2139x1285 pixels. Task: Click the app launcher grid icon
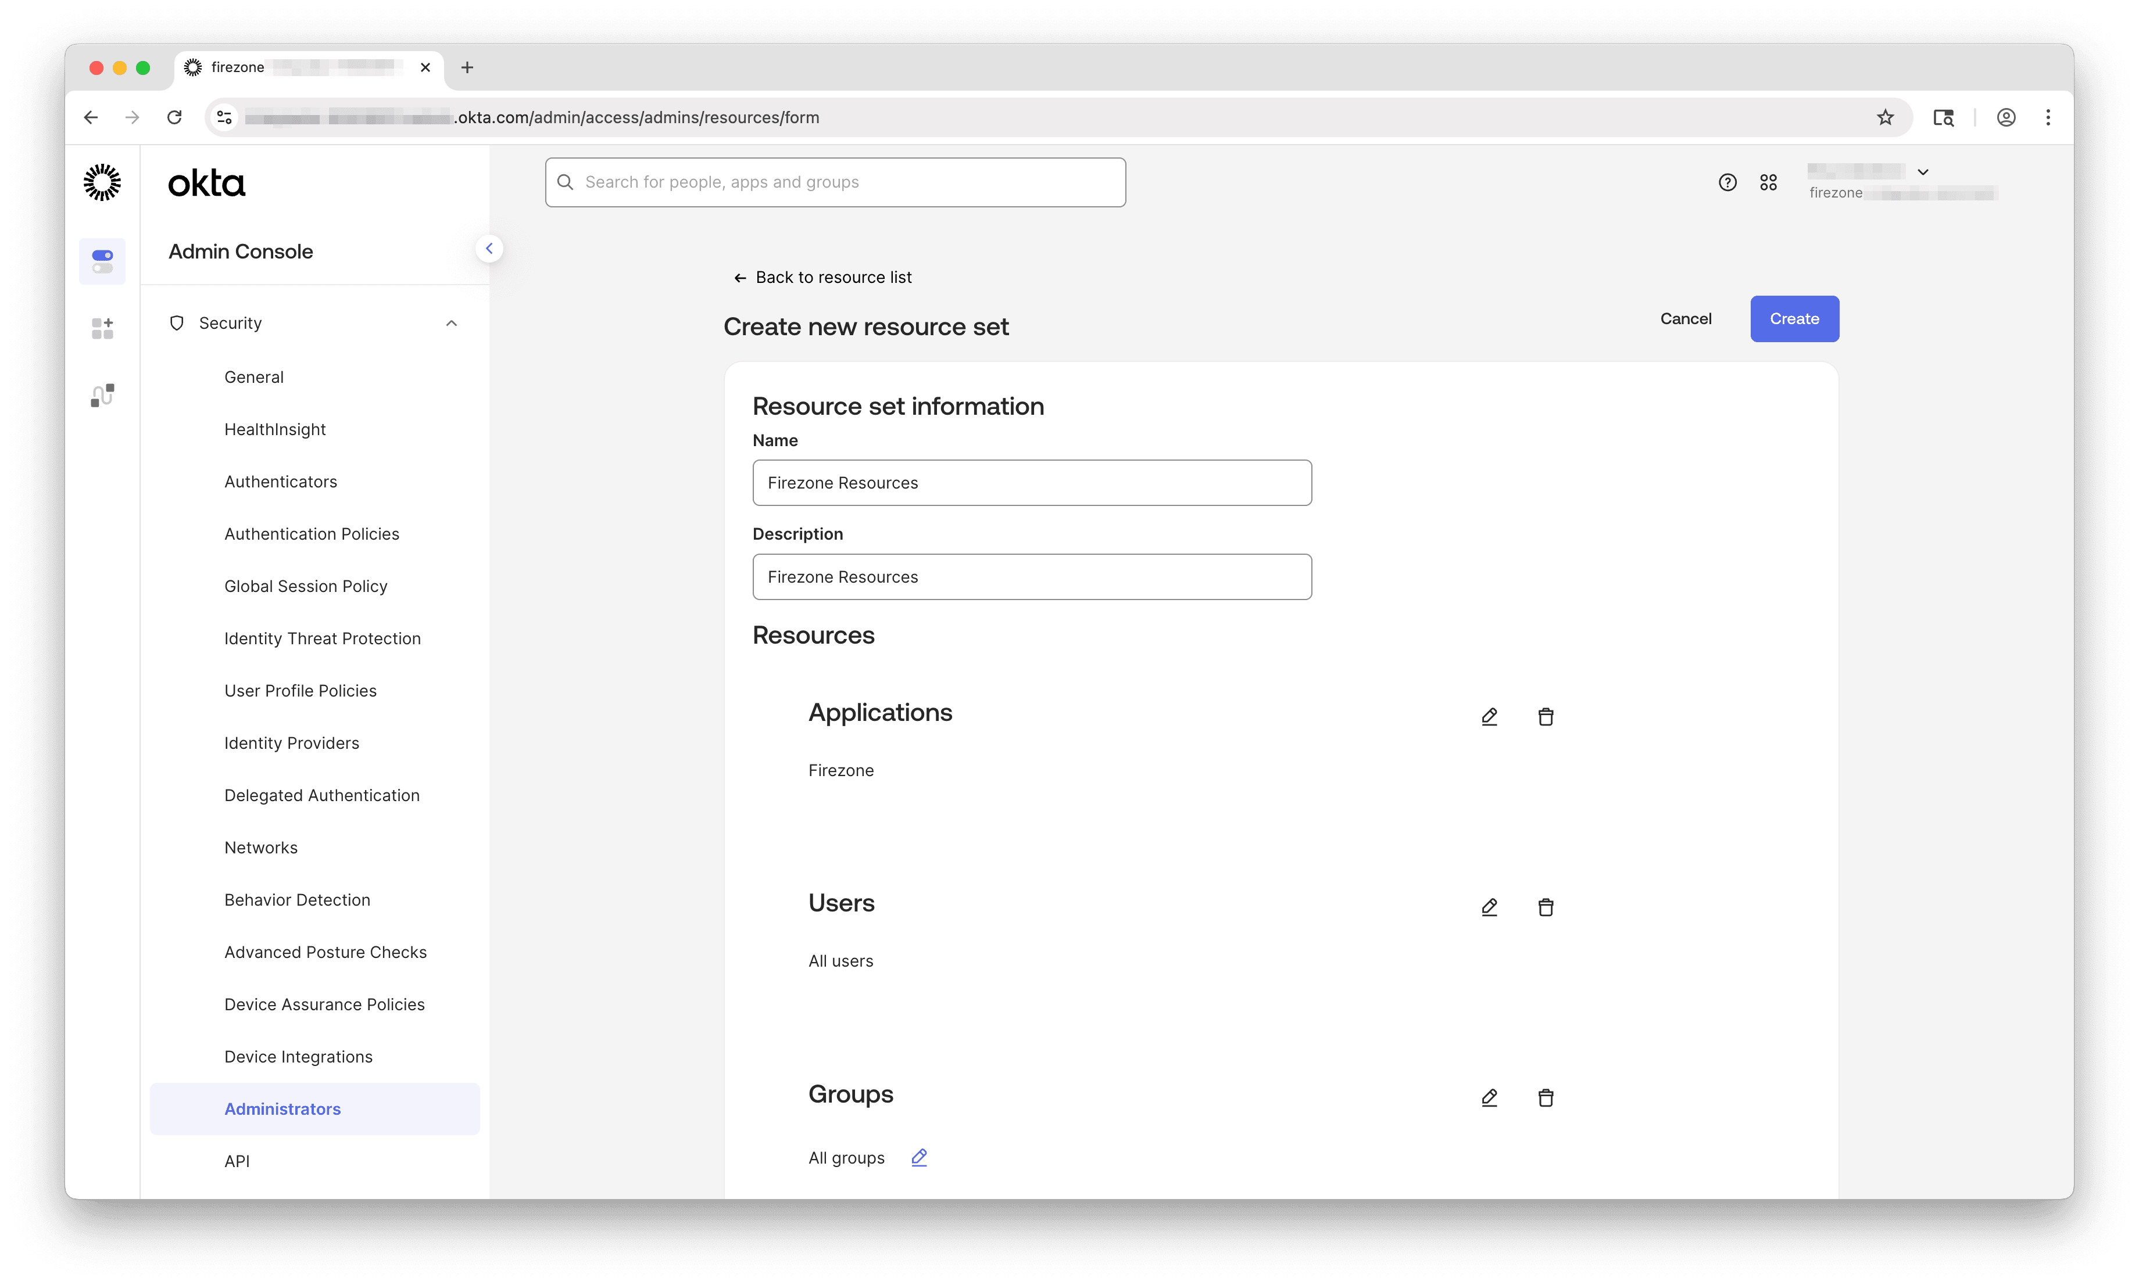[x=1769, y=182]
